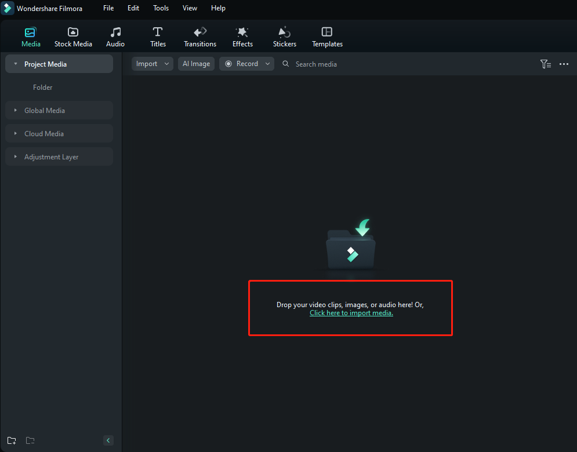Click the 'Click here to import media' link

pyautogui.click(x=351, y=313)
